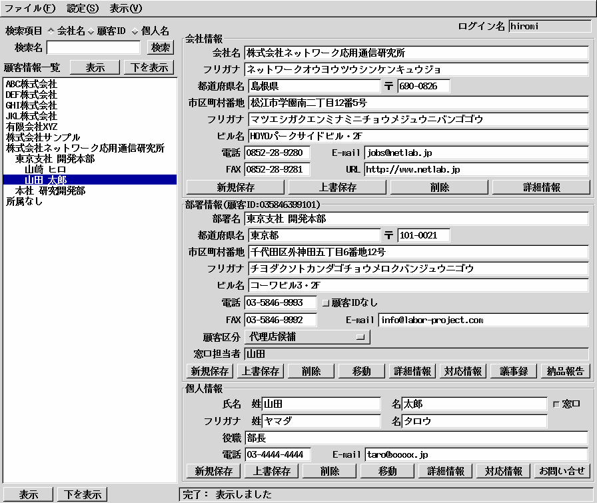This screenshot has height=503, width=597.
Task: Click 新規保存 in the 会社情報 section
Action: 235,187
